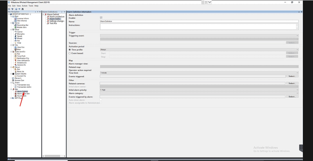Click Select button for Events triggered

coord(292,76)
